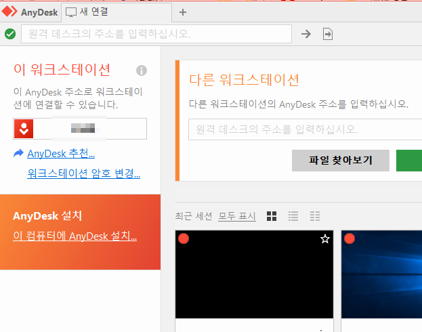Switch recent sessions to tile view
Viewport: 422px width, 332px height.
(272, 216)
